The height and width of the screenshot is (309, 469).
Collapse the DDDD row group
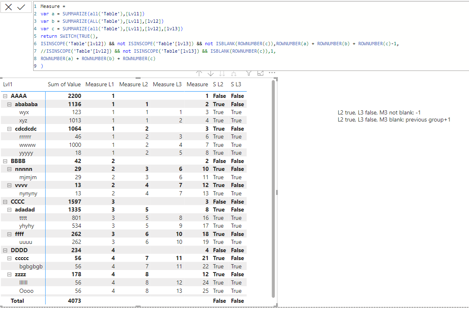tap(5, 250)
